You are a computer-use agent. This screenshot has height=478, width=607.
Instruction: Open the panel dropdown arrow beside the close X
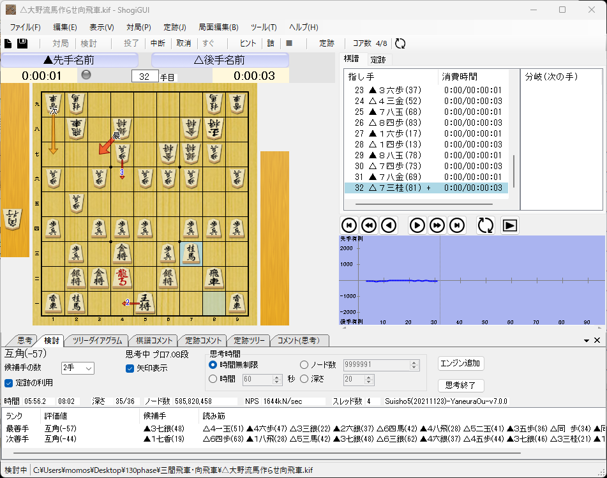587,341
